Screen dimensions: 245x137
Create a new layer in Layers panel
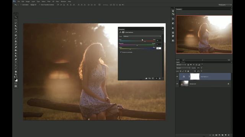click(225, 135)
